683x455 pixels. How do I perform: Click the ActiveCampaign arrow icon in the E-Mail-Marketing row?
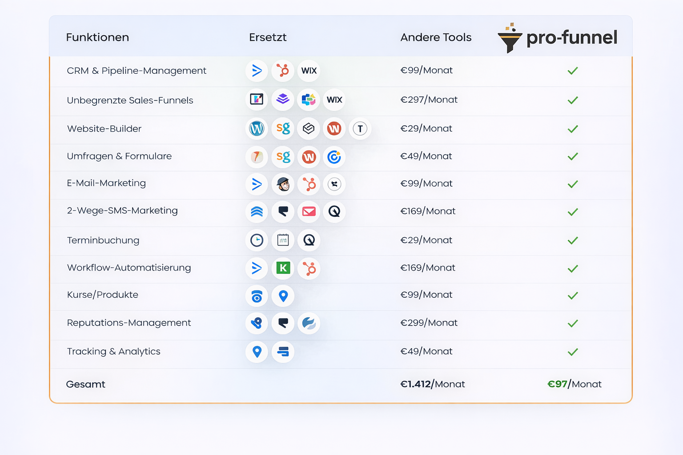tap(257, 184)
